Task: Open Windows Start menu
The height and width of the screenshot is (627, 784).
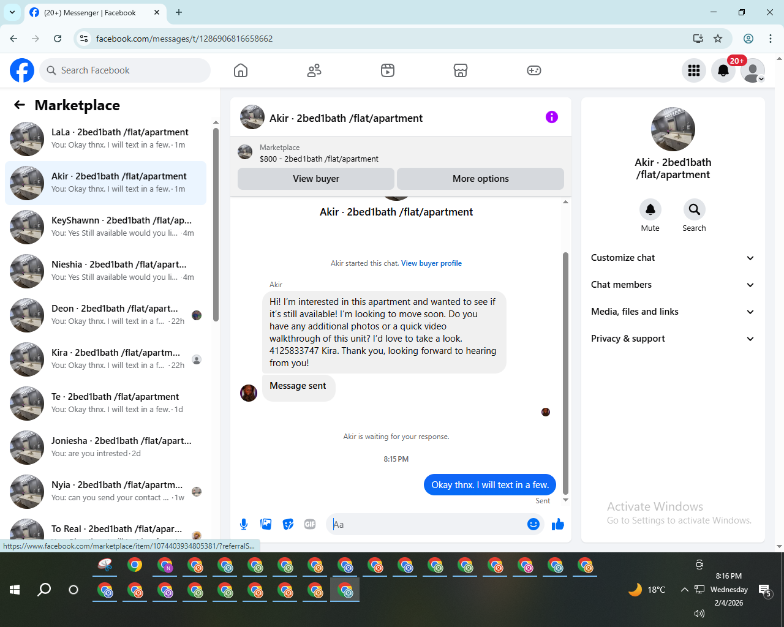Action: (x=15, y=590)
